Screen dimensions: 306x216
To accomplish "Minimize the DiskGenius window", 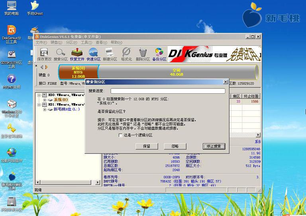I will [248, 37].
